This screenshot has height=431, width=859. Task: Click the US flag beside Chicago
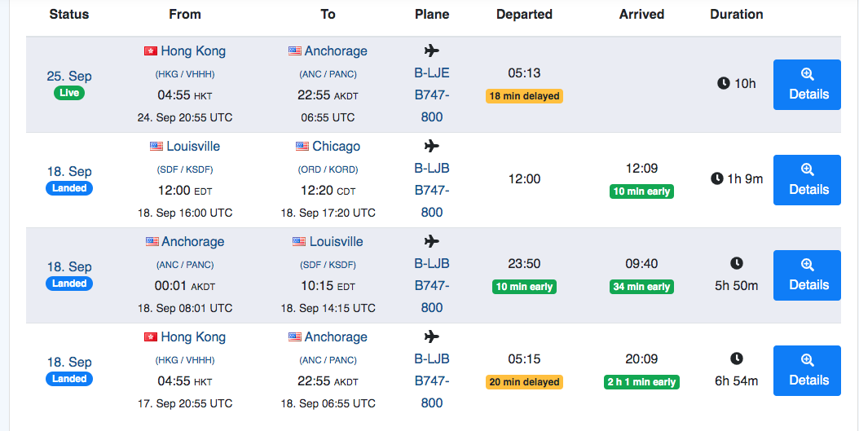302,147
